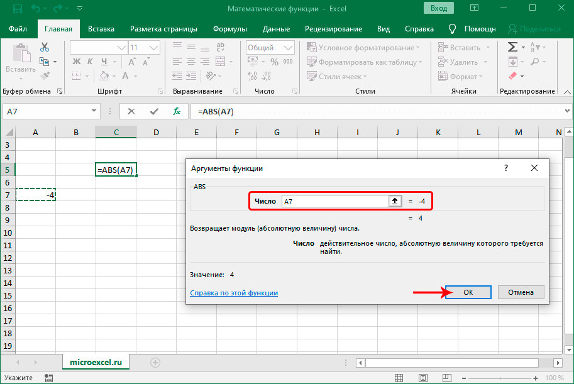Image resolution: width=574 pixels, height=384 pixels.
Task: Click the add new sheet plus icon
Action: click(155, 363)
